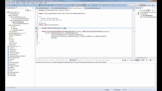Screen dimensions: 162x91
Task: Open the Debug launch dropdown arrow
Action: [x=47, y=5]
